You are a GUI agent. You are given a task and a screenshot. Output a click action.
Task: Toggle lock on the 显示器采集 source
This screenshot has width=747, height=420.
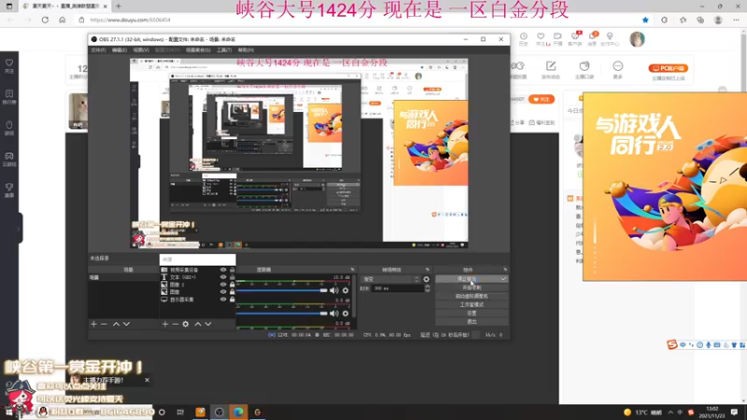click(232, 300)
